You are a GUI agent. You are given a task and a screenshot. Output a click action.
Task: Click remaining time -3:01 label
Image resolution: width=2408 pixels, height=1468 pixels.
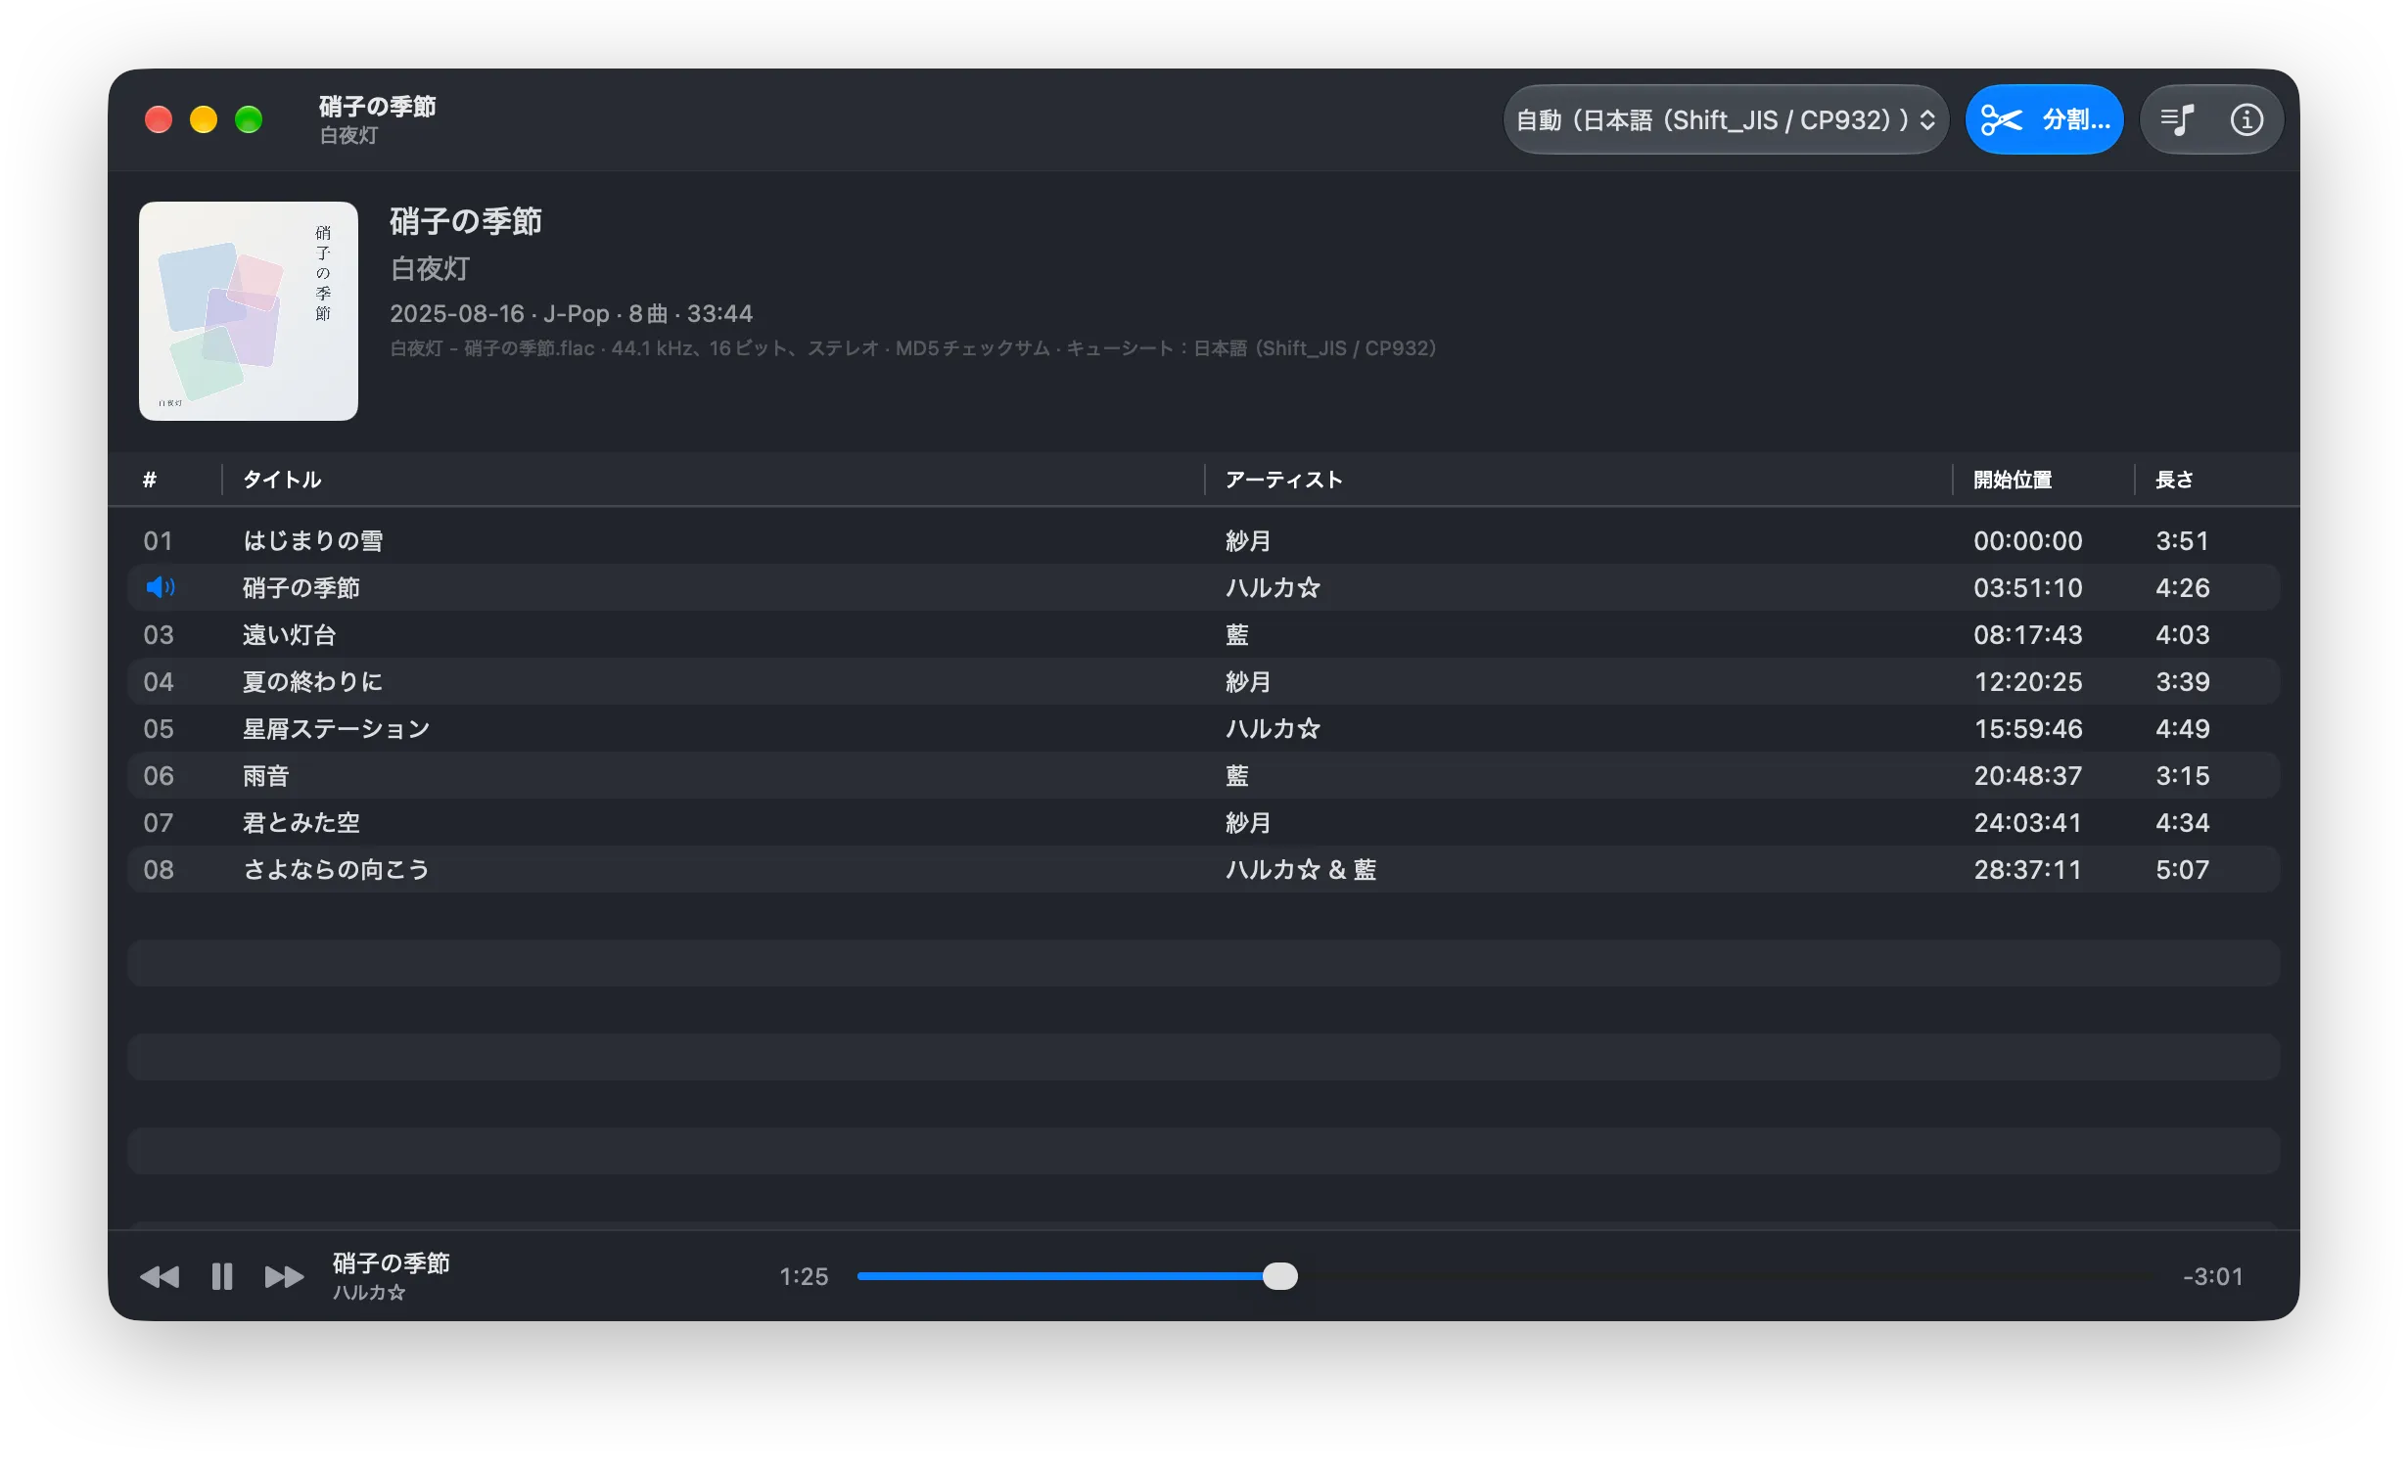pyautogui.click(x=2212, y=1276)
